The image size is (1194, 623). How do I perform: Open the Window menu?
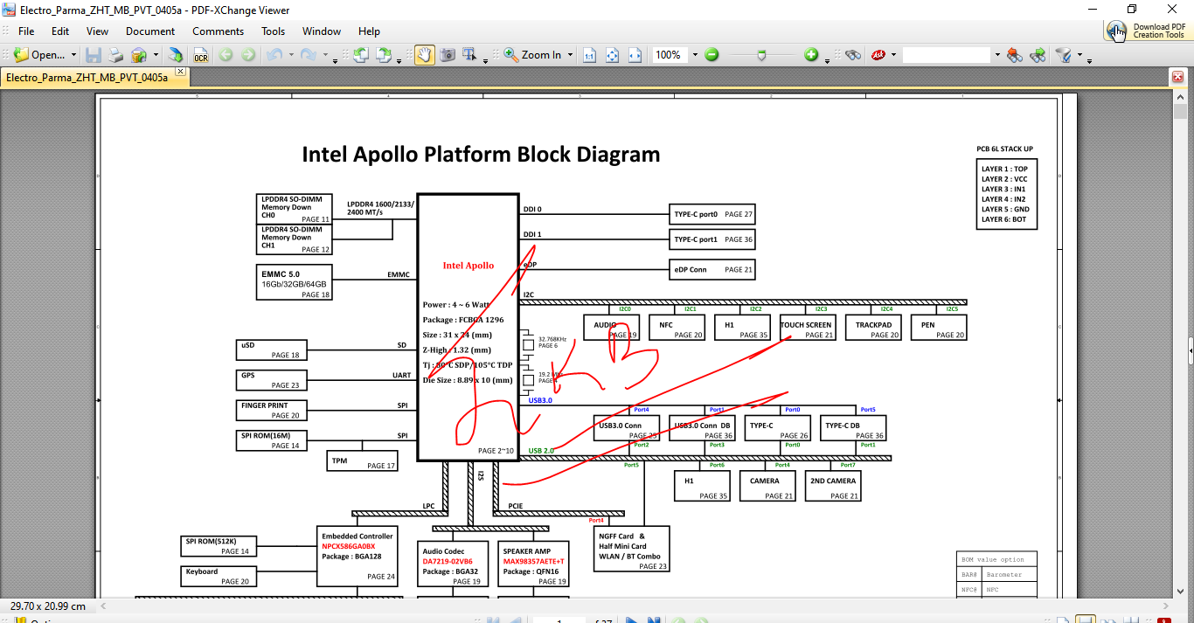[322, 31]
